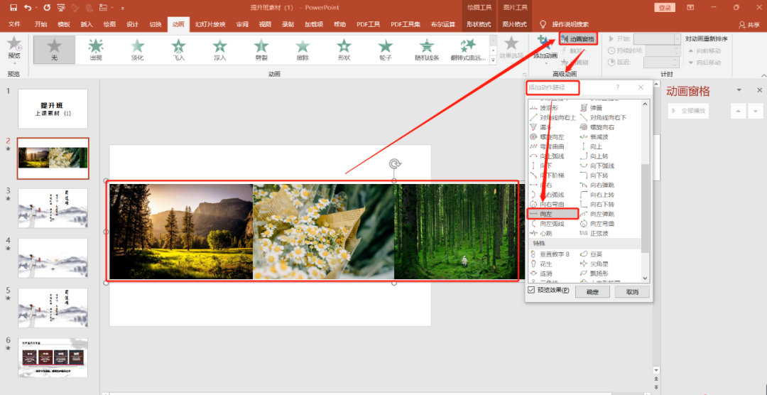This screenshot has width=767, height=395.
Task: Switch to the 开始 (Home) ribbon tab
Action: [x=40, y=24]
